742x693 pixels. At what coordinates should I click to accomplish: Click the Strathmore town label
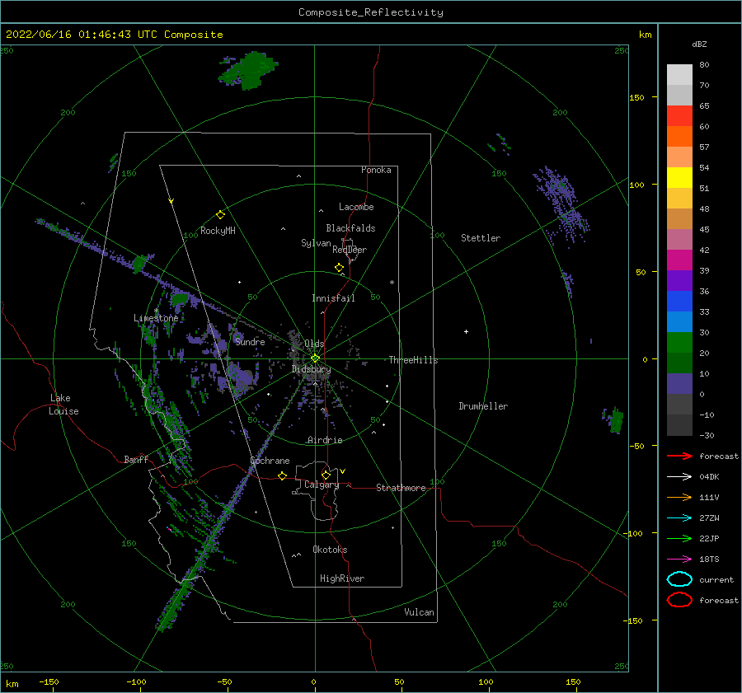[x=401, y=488]
